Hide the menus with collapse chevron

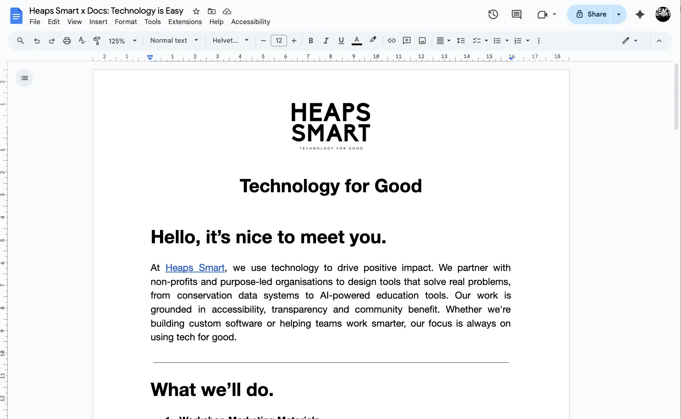click(x=659, y=41)
